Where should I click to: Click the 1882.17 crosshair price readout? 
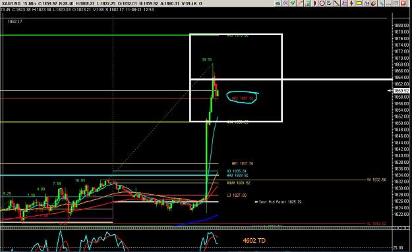coord(15,22)
